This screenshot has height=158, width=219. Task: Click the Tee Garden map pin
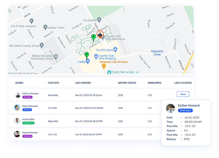click(x=99, y=19)
